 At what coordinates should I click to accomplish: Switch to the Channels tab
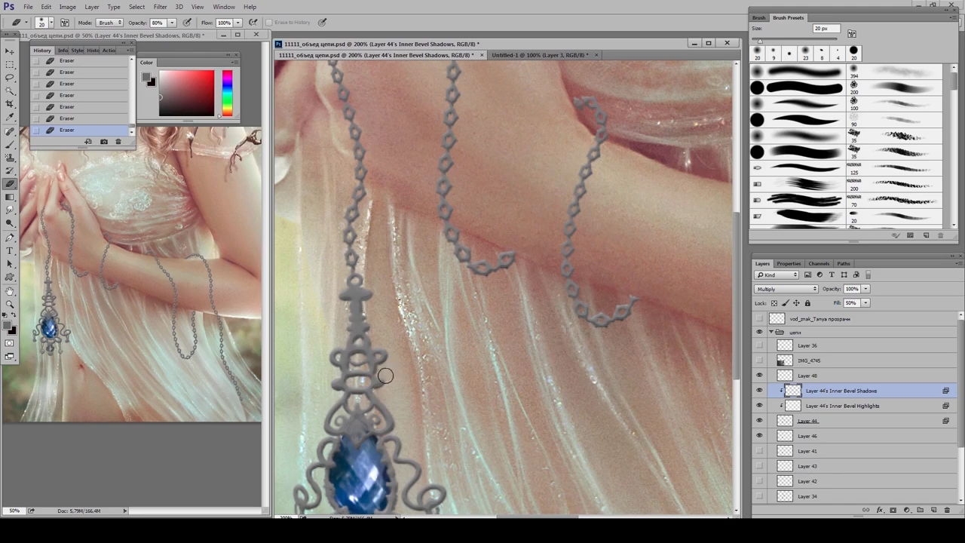pos(819,264)
